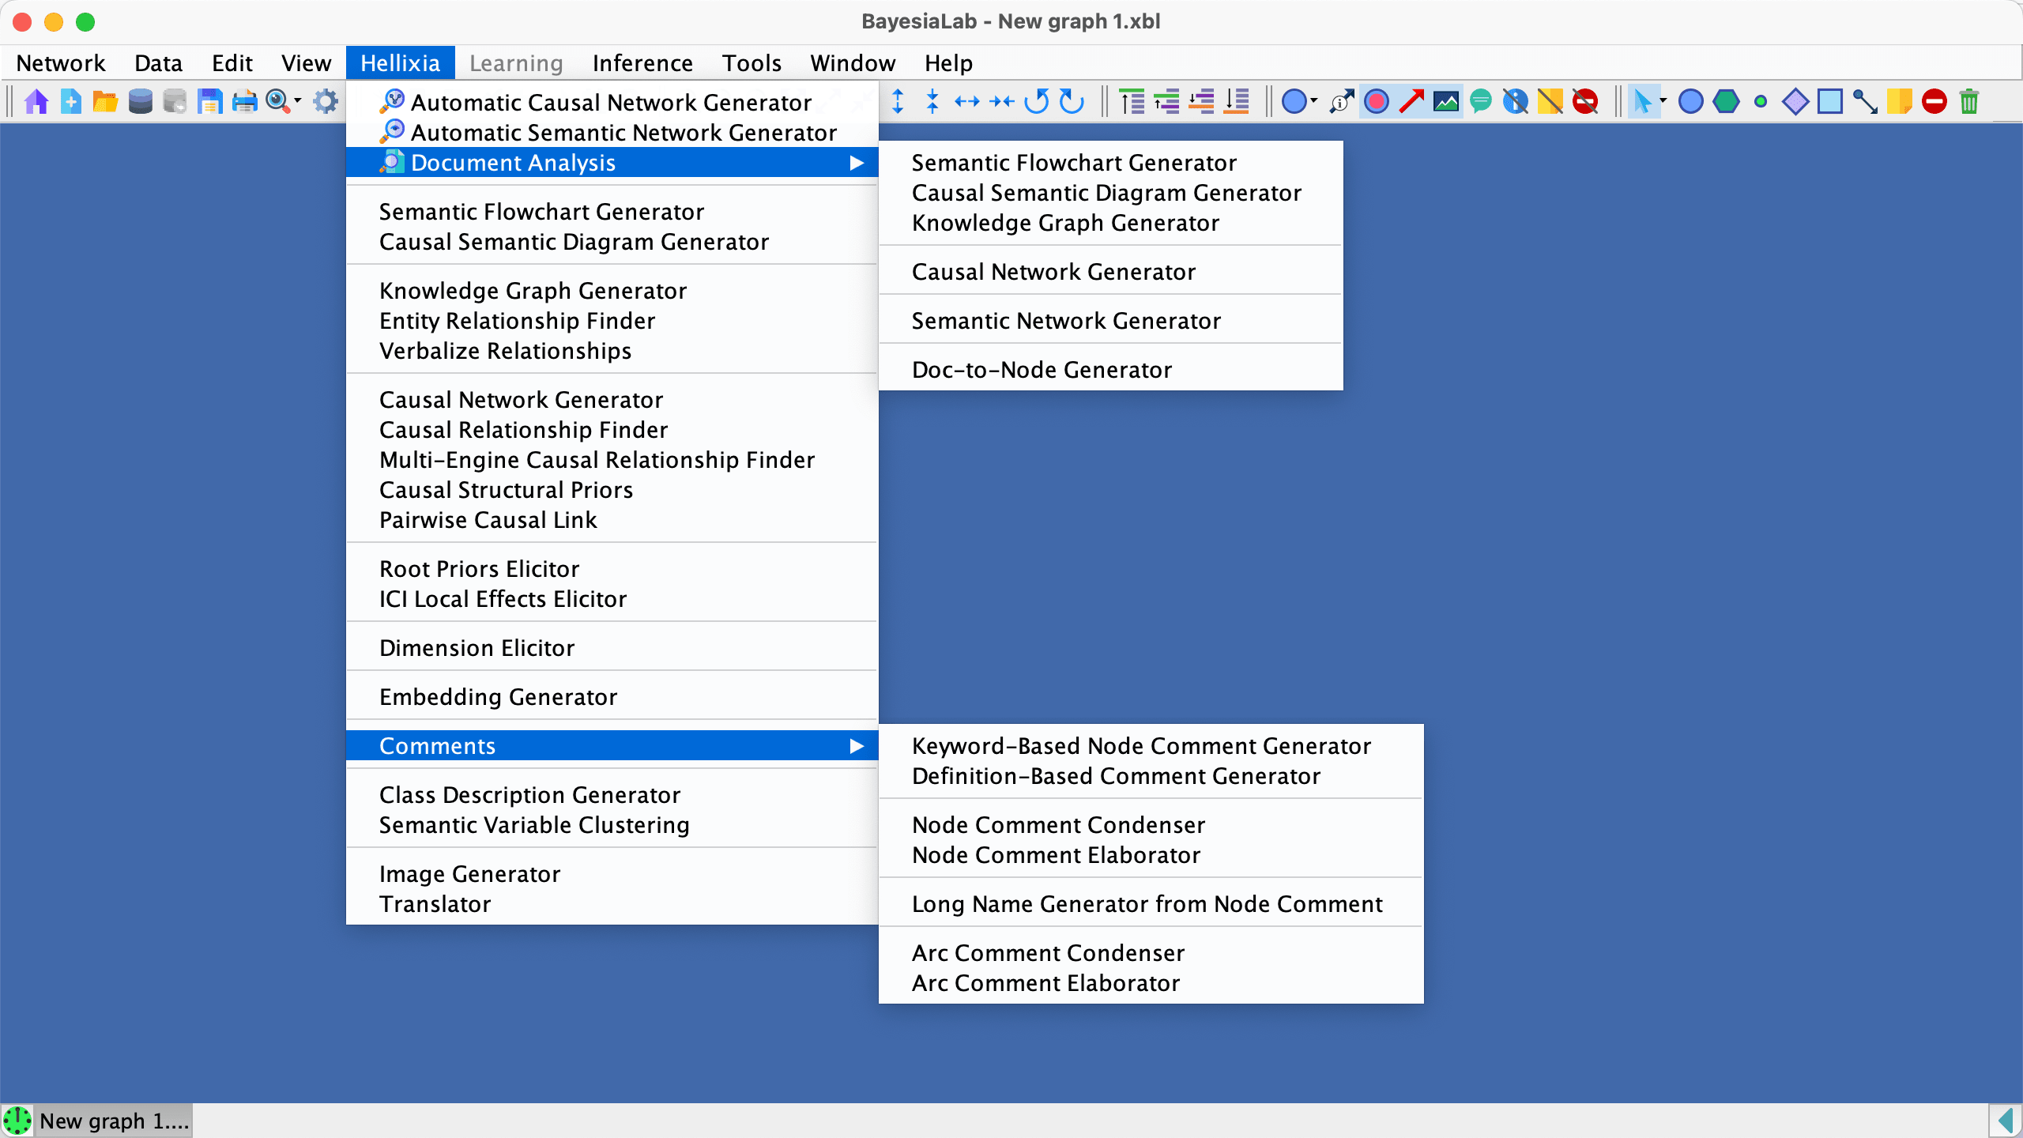2023x1138 pixels.
Task: Toggle the green speech bubble comment display
Action: (1481, 101)
